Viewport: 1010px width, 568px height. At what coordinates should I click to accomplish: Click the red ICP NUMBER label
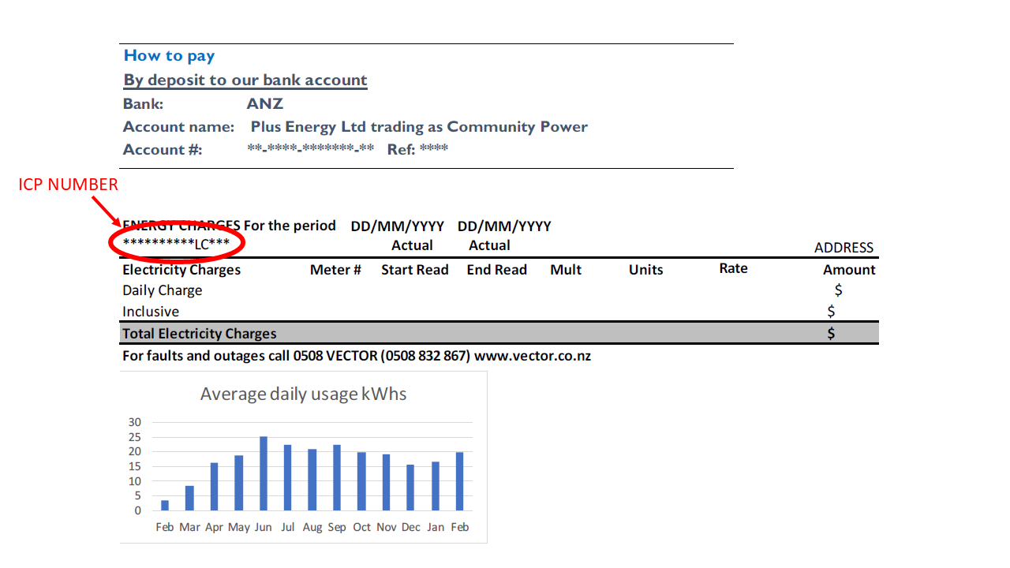point(69,185)
